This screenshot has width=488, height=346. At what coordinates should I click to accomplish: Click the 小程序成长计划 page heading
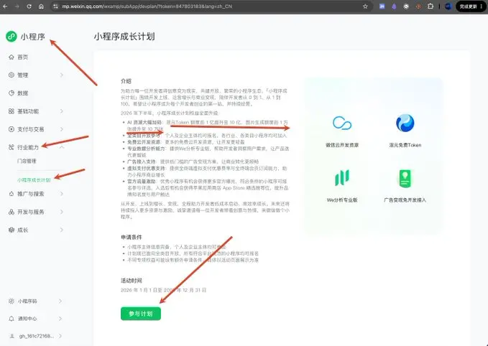(x=124, y=37)
